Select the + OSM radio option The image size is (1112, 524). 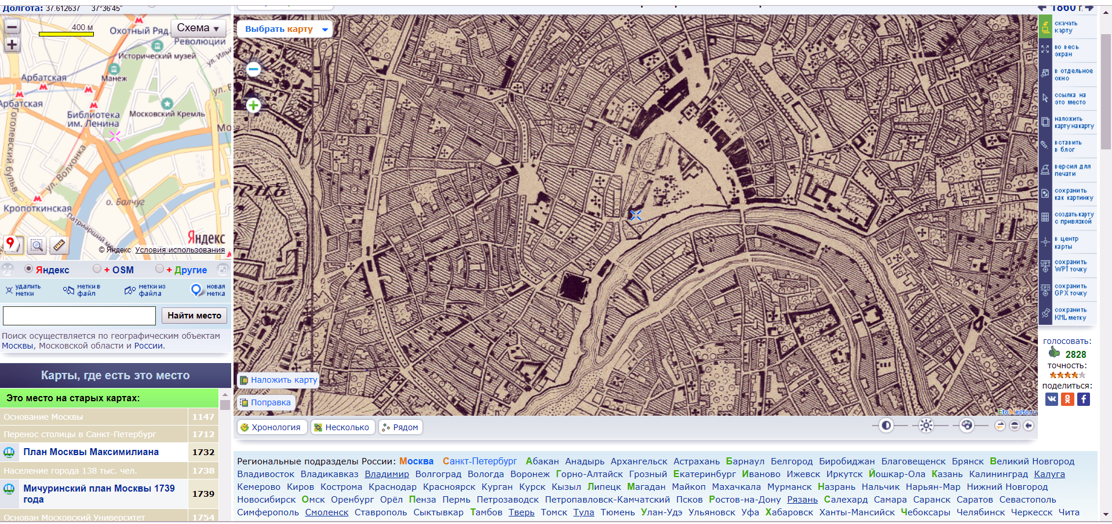pyautogui.click(x=97, y=269)
